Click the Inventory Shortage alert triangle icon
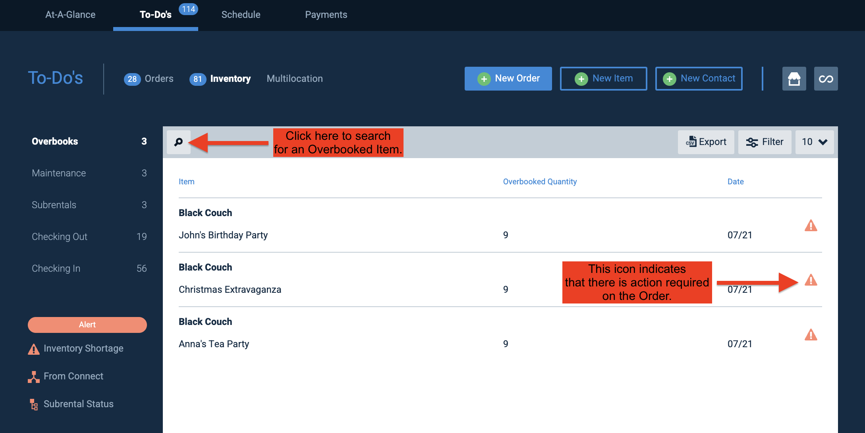This screenshot has width=865, height=433. 34,349
